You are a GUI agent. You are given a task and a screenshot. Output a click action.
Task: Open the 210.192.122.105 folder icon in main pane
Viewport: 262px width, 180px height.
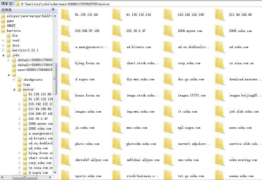point(168,15)
